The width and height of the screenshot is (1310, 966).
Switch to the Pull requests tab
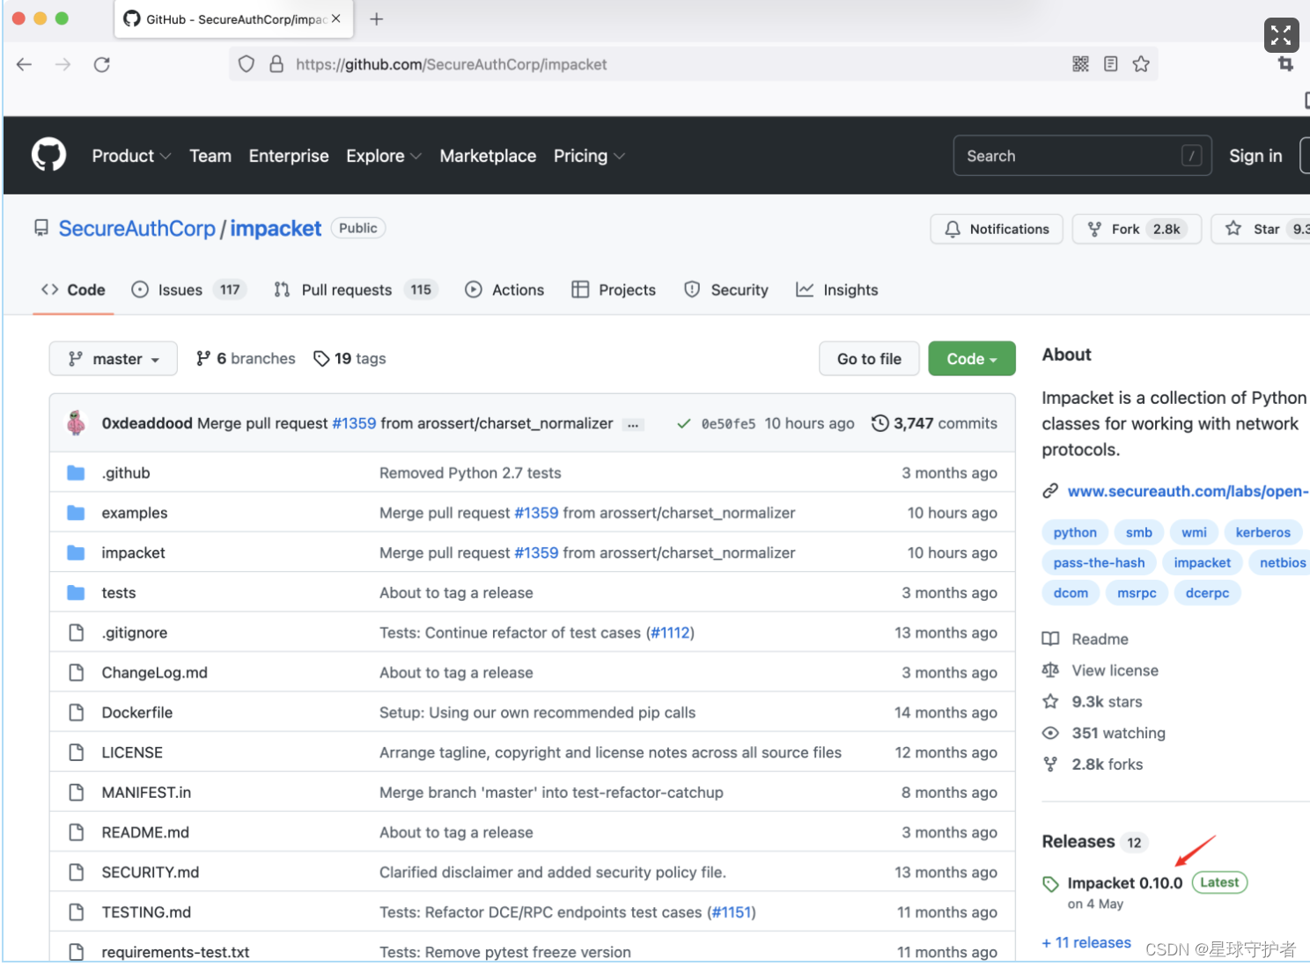coord(356,289)
